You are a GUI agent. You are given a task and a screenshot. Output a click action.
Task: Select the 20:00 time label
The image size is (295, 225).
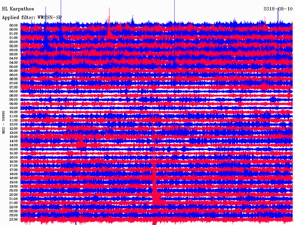coord(14,191)
